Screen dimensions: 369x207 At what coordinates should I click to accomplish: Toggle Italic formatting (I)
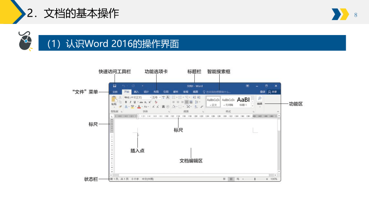130,102
